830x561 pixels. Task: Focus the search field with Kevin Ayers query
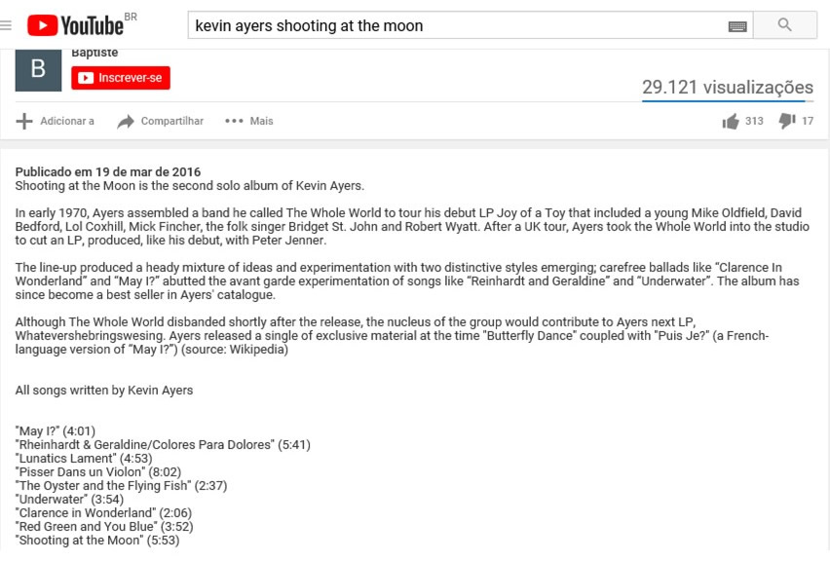(x=458, y=26)
